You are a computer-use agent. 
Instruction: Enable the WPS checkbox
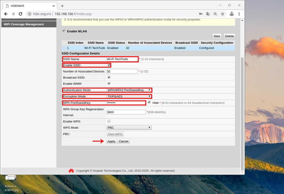(x=109, y=121)
